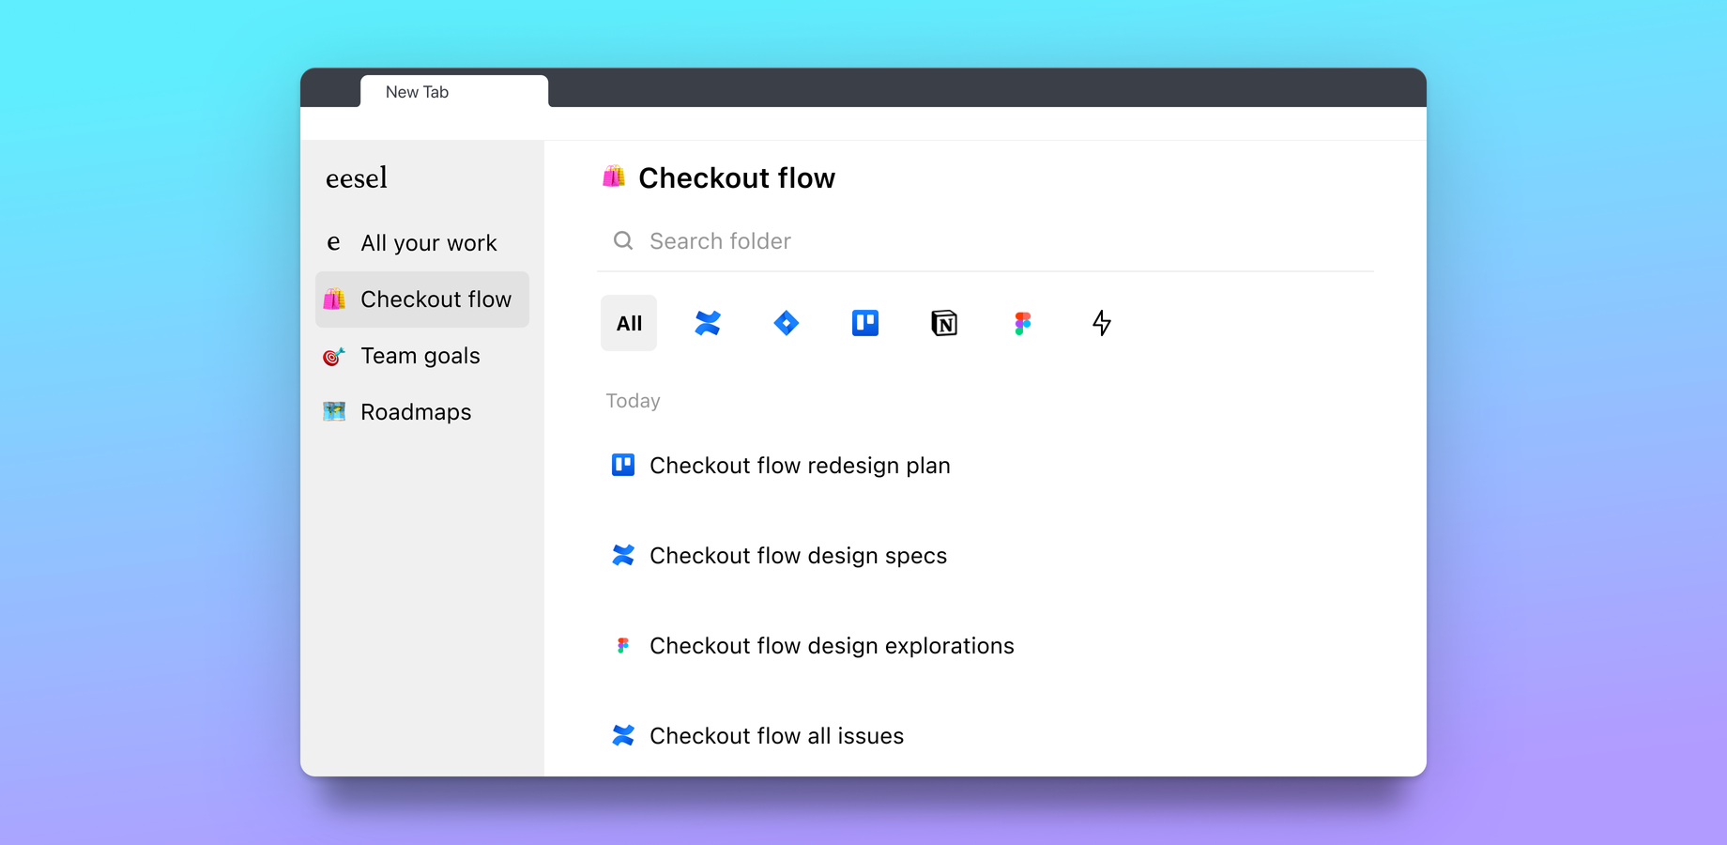Filter by Figma icon
Viewport: 1727px width, 845px height.
tap(1023, 323)
